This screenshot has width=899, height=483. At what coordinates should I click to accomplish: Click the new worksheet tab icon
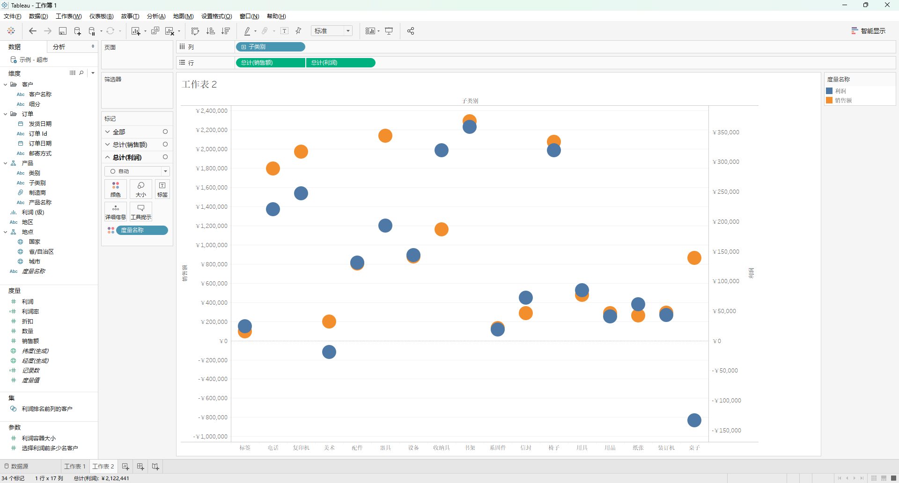click(125, 467)
